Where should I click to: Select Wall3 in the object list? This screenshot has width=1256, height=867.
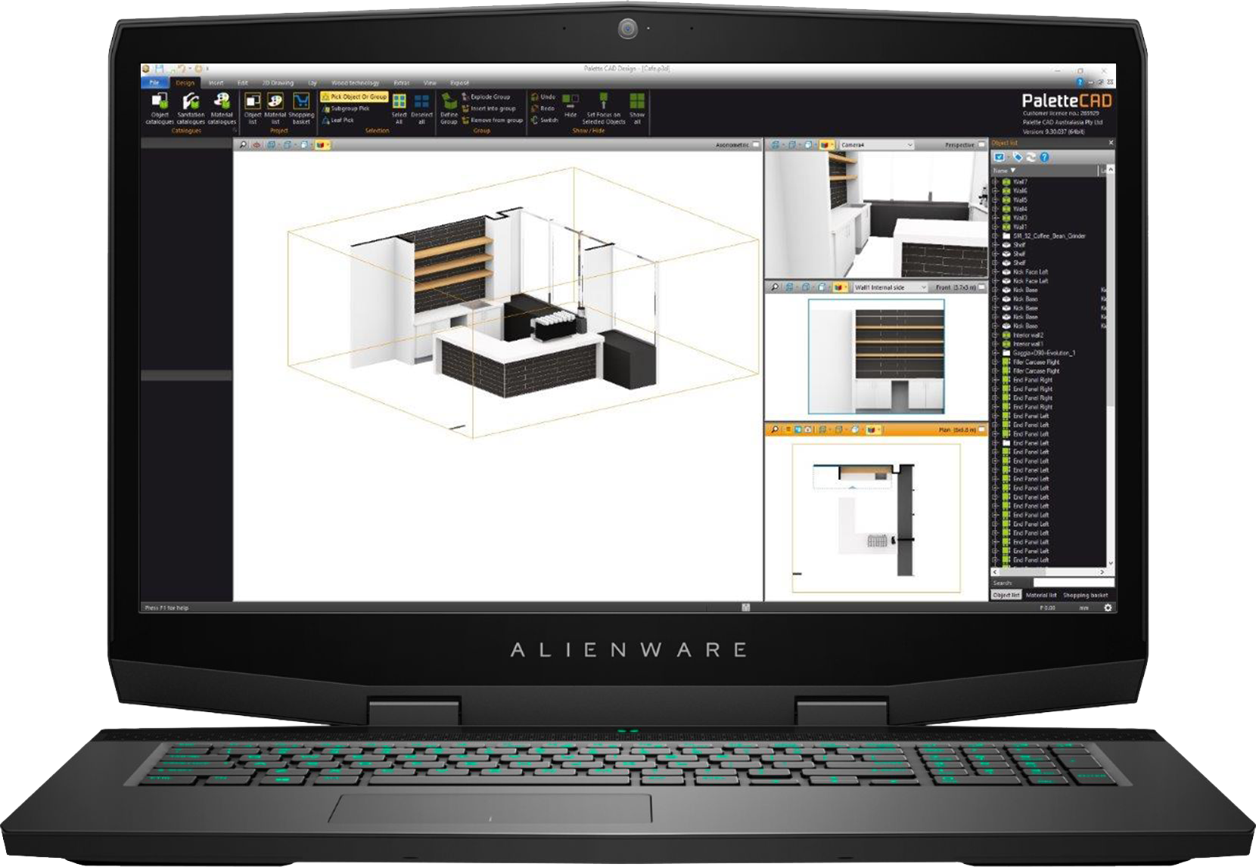point(1020,218)
